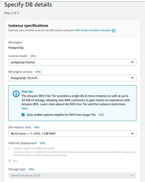Open the 'here' Free Tier link

pyautogui.click(x=25, y=108)
